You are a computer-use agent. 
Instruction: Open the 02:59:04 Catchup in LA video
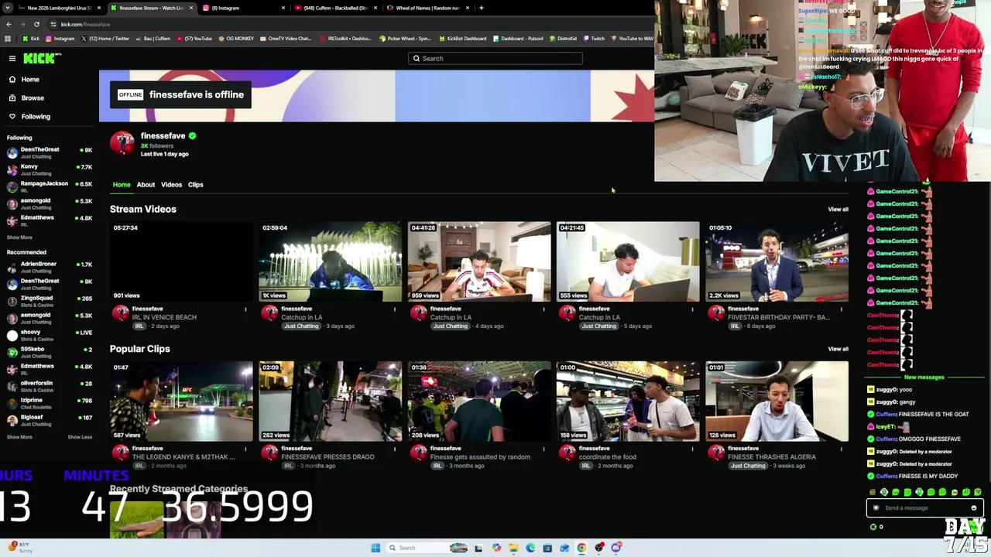coord(330,261)
